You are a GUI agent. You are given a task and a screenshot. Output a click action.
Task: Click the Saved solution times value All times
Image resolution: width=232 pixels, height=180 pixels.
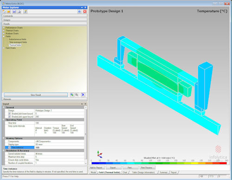(x=59, y=153)
